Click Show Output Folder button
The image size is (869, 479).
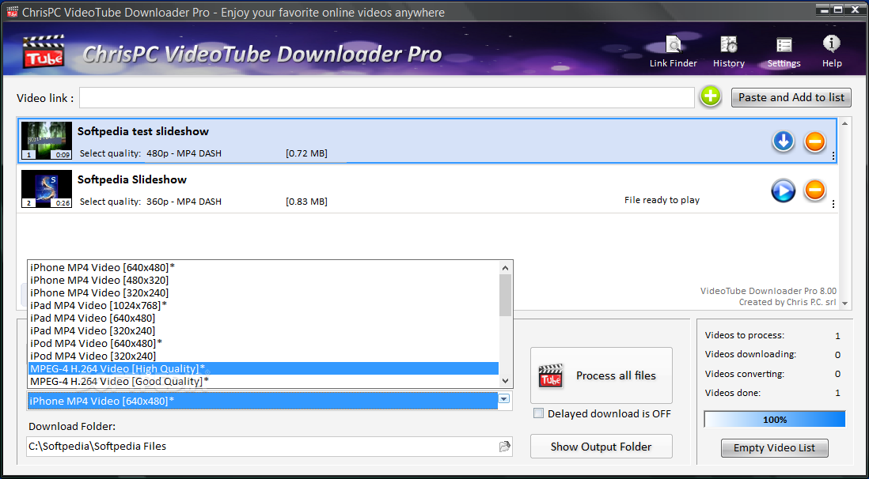[x=601, y=447]
